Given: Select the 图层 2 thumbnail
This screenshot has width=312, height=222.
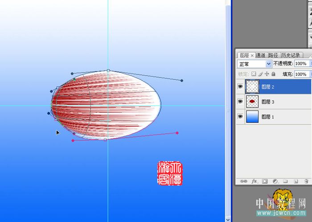Looking at the screenshot, I should pos(252,86).
